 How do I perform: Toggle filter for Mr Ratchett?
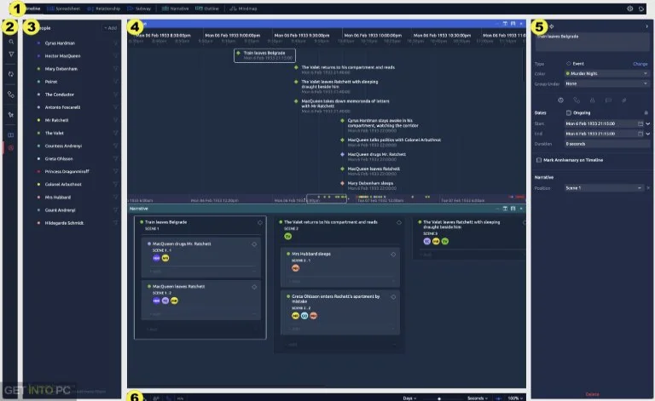pyautogui.click(x=115, y=120)
